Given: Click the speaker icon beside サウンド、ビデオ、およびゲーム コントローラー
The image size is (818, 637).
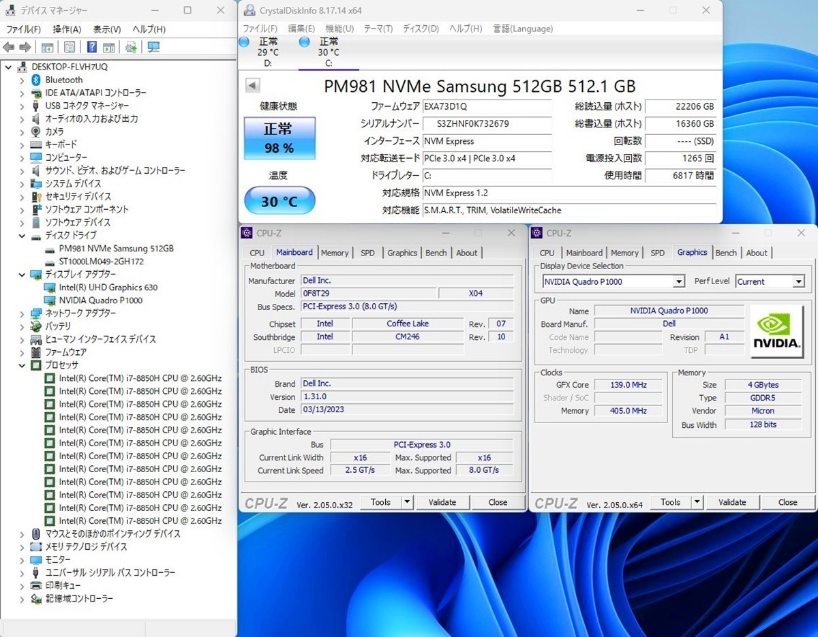Looking at the screenshot, I should pyautogui.click(x=37, y=170).
